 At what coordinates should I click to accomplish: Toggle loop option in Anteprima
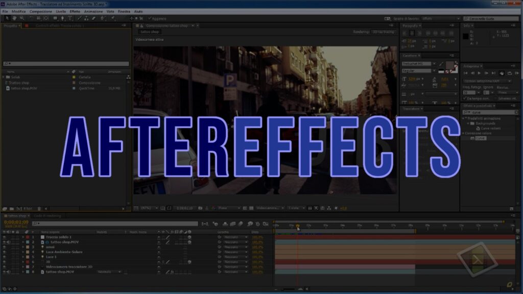(x=510, y=73)
